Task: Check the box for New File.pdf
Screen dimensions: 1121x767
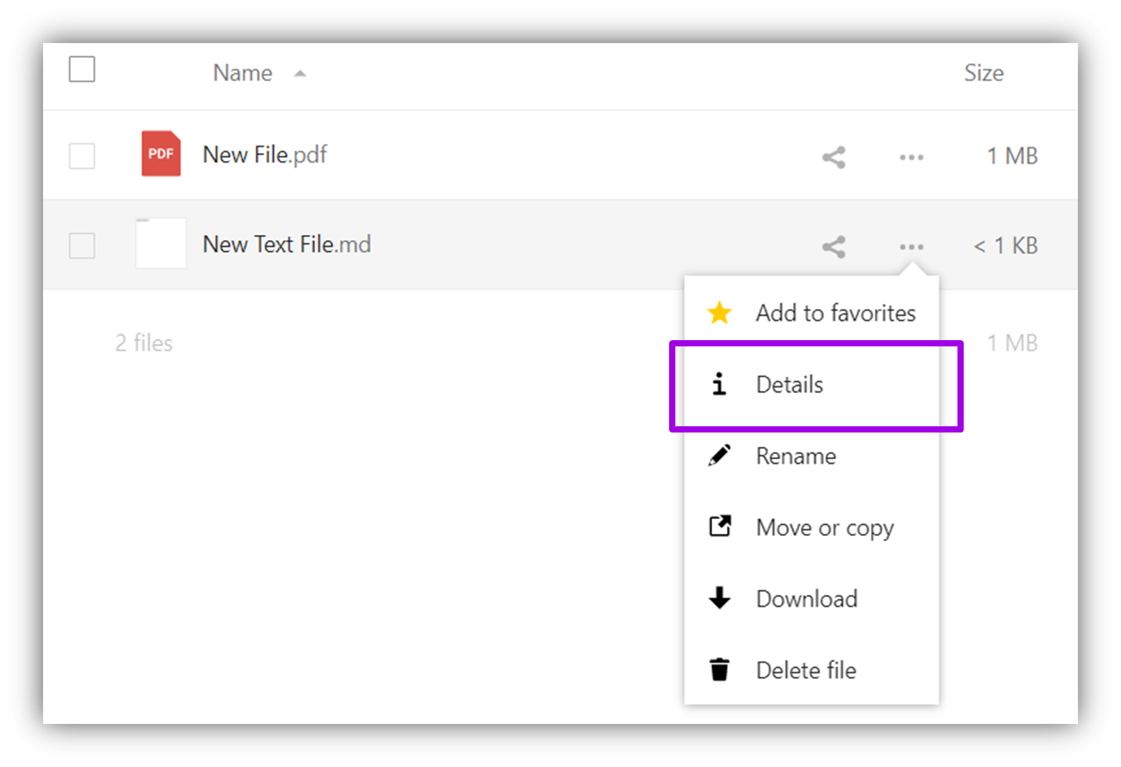Action: pos(82,156)
